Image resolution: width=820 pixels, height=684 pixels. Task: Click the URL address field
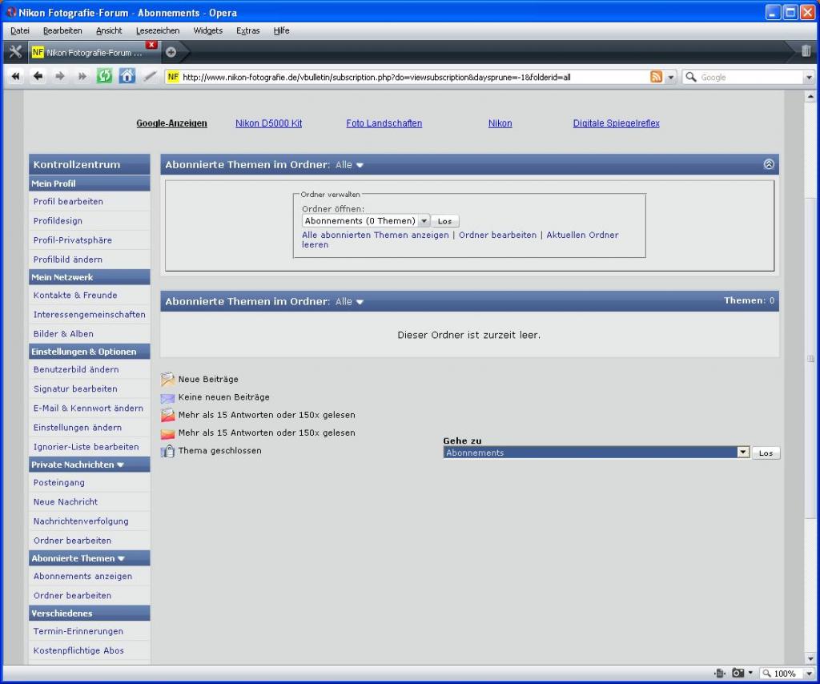pyautogui.click(x=413, y=78)
